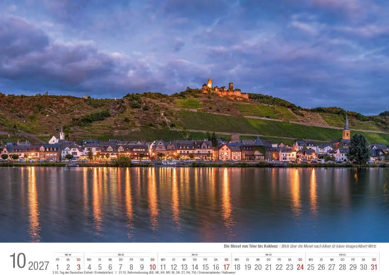389x275 pixels.
Task: Click the "3.10. Tag der Deutschen Einheit" note
Action: point(73,273)
